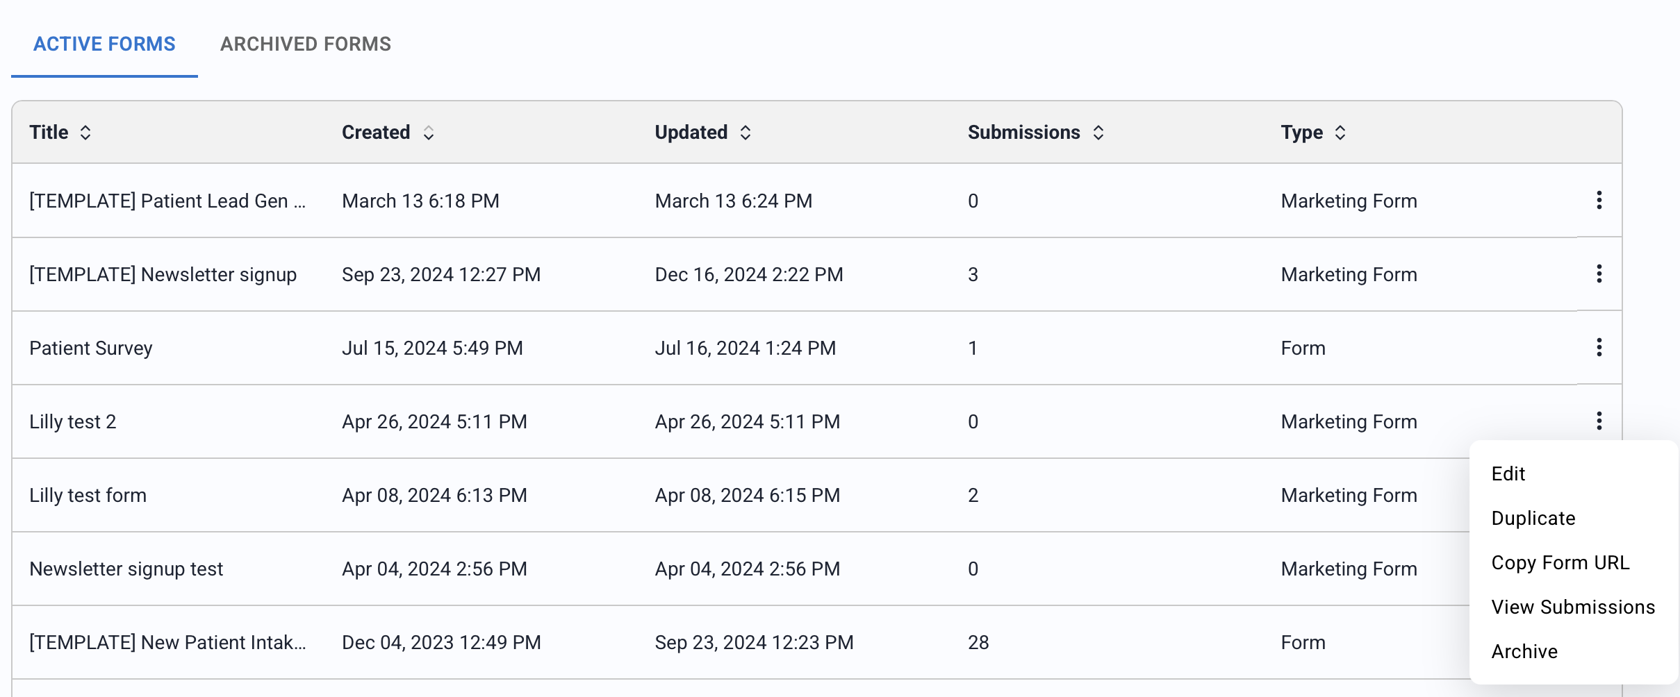Select the Active Forms tab
The width and height of the screenshot is (1680, 697).
104,44
